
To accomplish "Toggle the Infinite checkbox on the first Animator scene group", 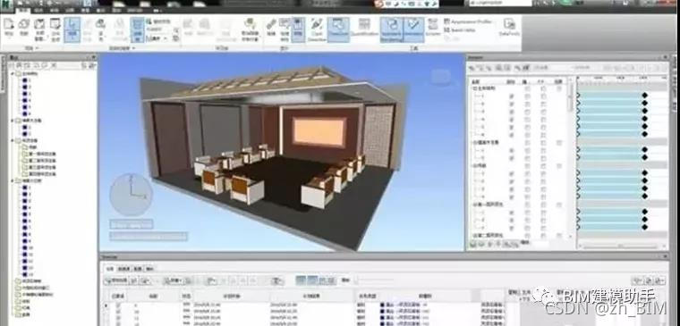I will 559,88.
